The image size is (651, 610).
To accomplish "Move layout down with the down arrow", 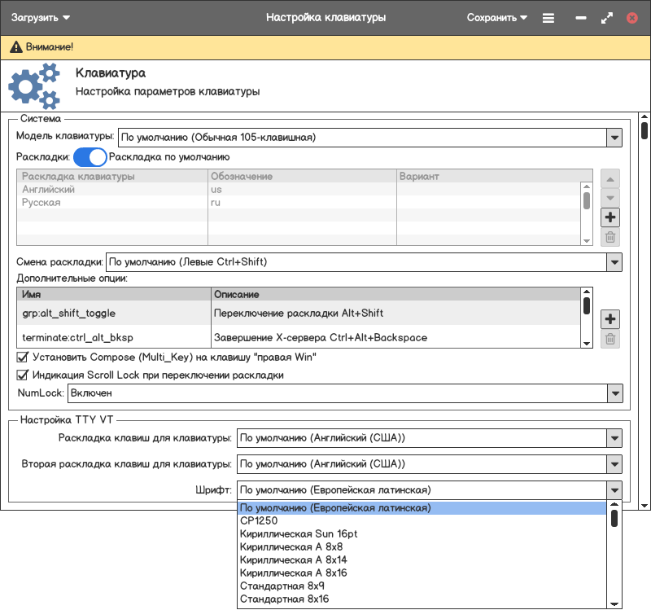I will point(610,198).
